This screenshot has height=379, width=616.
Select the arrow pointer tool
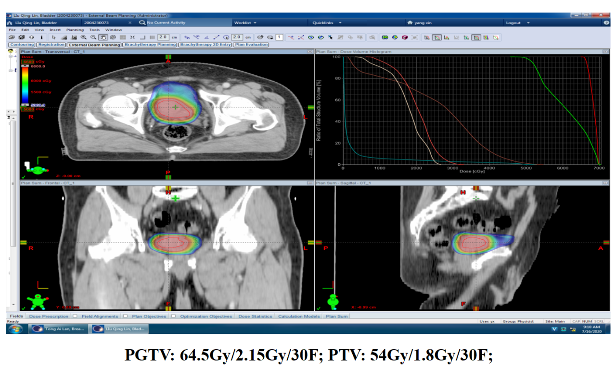tap(54, 37)
